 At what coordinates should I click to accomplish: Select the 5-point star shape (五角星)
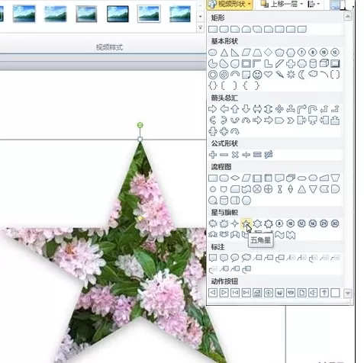(x=246, y=223)
